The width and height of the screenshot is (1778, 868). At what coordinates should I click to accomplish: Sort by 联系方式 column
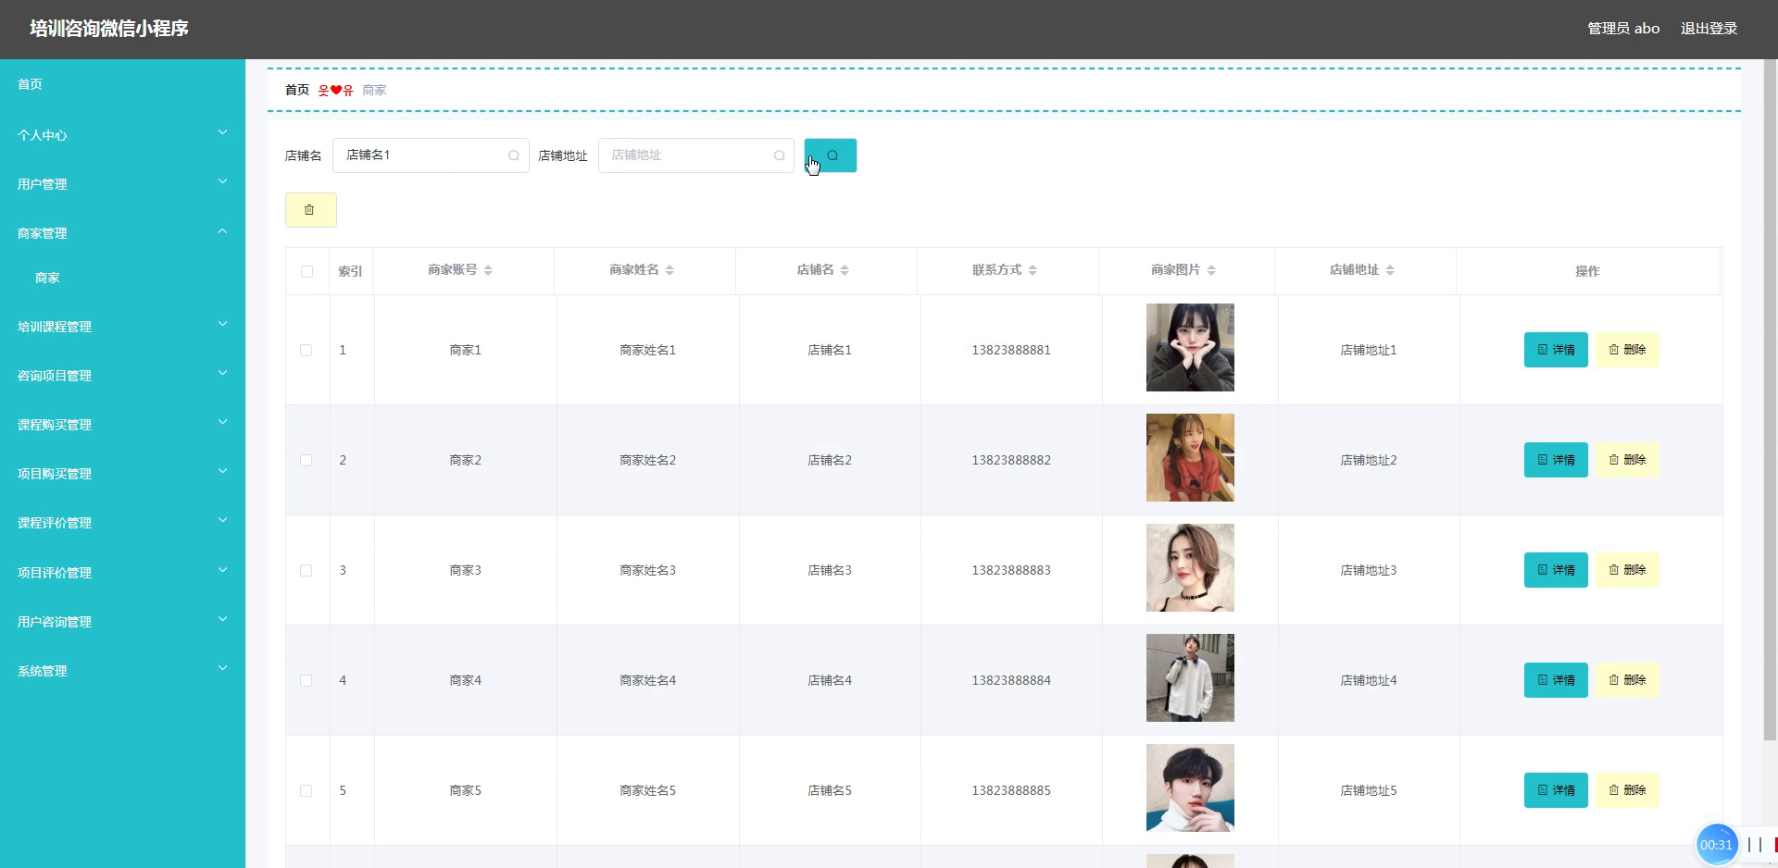click(1033, 270)
